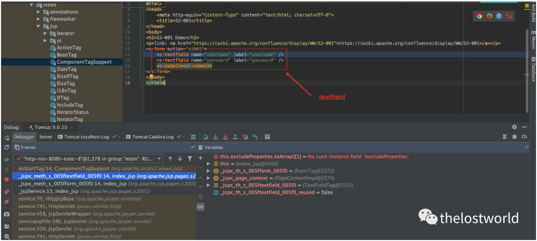The height and width of the screenshot is (241, 537).
Task: Click Step Over icon
Action: coord(205,137)
